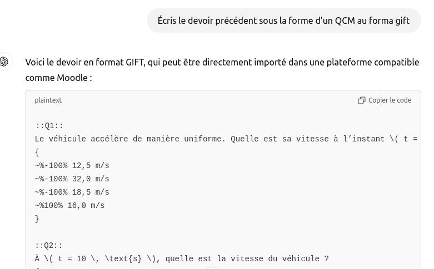Click the 18,5 m/s answer line
434x269 pixels.
click(x=72, y=192)
